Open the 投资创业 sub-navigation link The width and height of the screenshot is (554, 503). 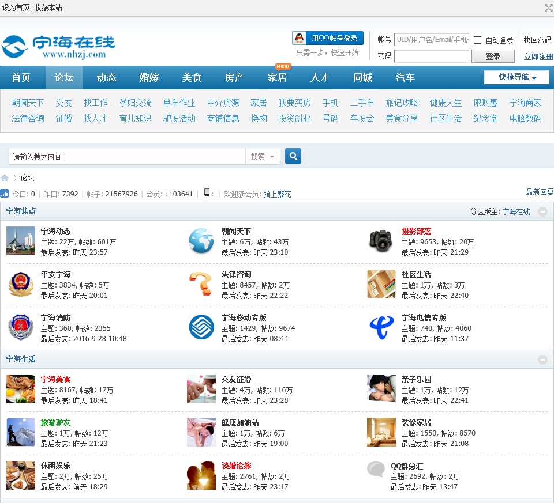(295, 119)
